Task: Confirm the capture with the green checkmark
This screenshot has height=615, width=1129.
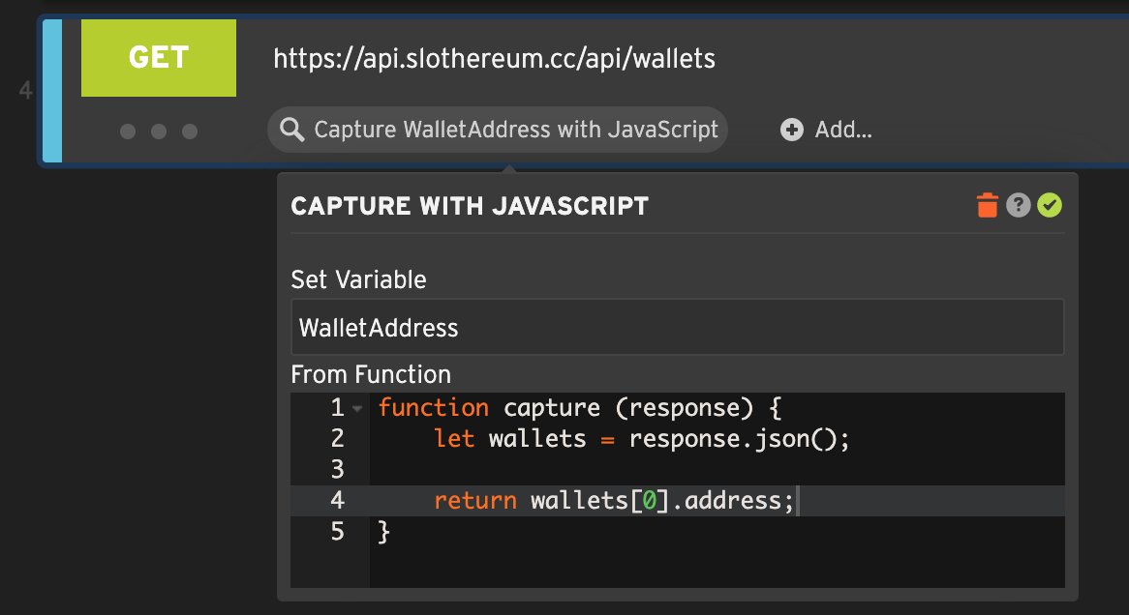Action: [1049, 205]
